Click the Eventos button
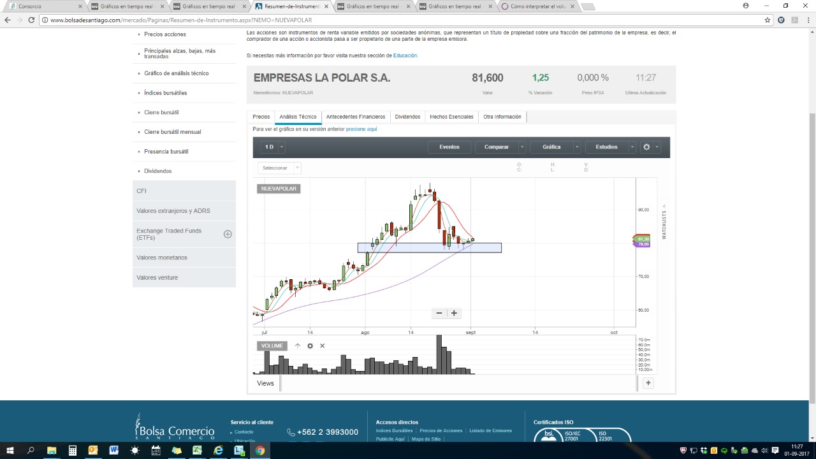This screenshot has width=816, height=459. [449, 147]
